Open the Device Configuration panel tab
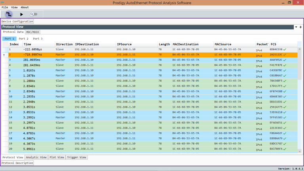Viewport: 304px width, 171px height. [17, 21]
